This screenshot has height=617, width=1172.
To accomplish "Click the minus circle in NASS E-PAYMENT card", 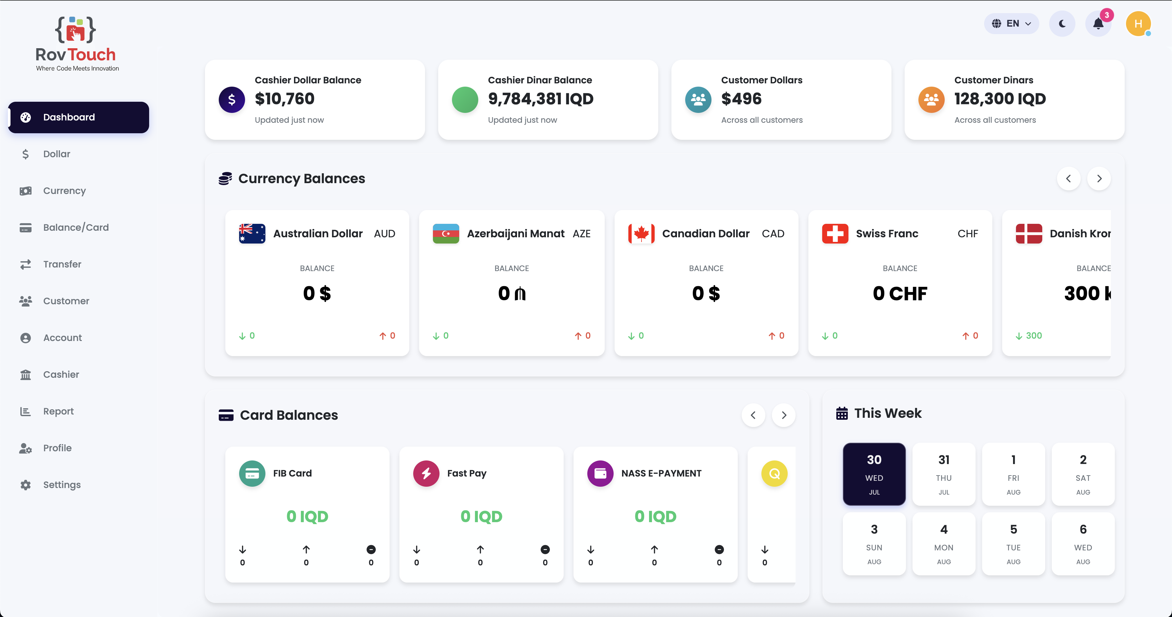I will (x=719, y=550).
